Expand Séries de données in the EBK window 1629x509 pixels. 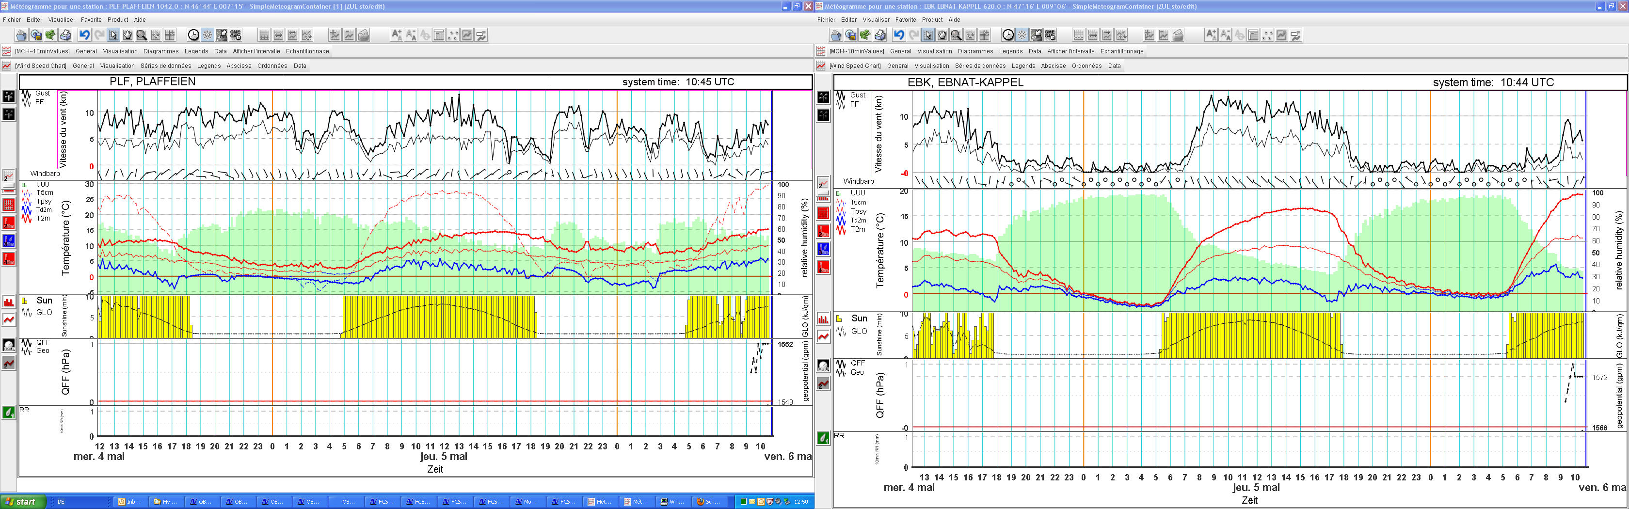(x=980, y=66)
